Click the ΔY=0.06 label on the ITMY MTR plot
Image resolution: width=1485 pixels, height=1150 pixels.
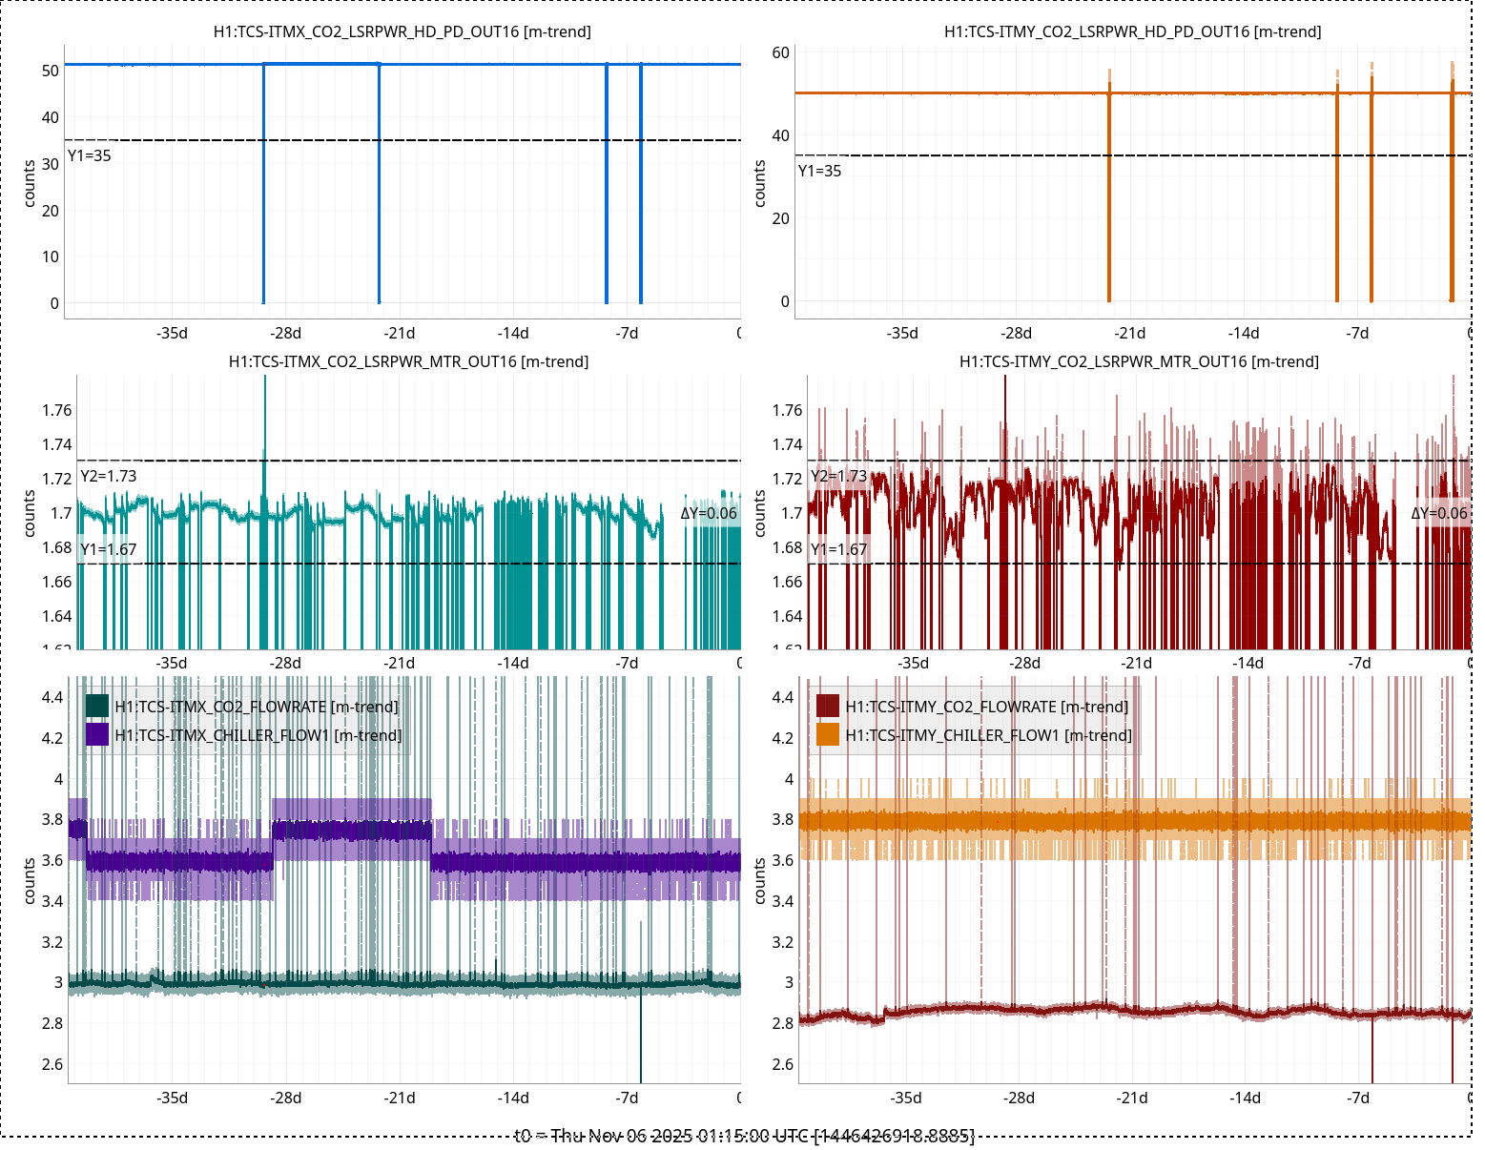[x=1439, y=513]
